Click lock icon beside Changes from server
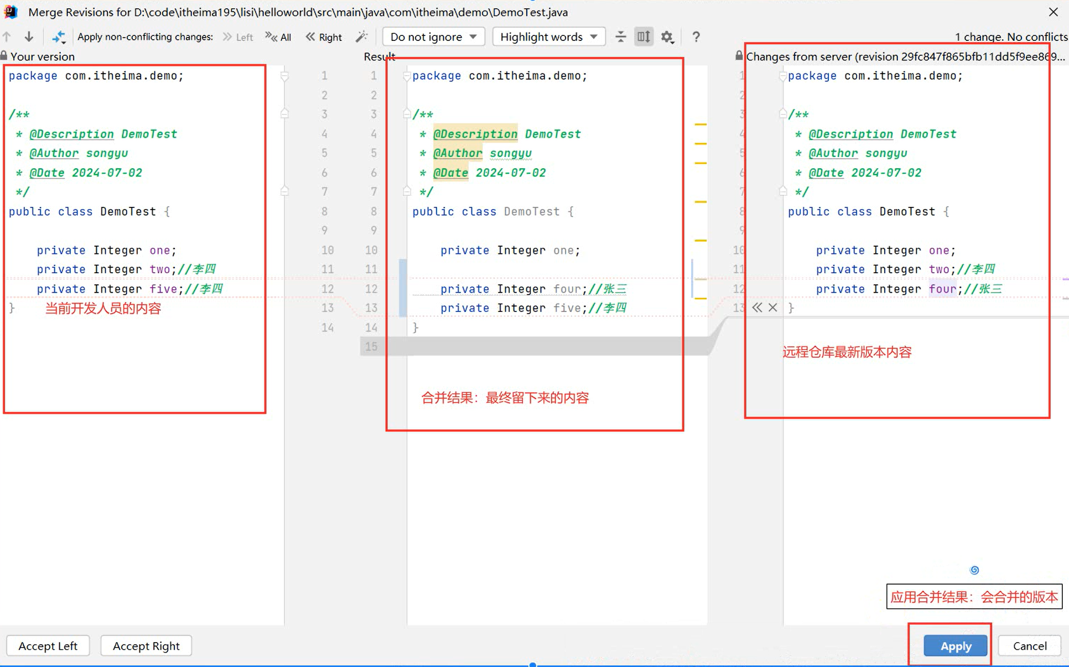Screen dimensions: 1069x667 [x=739, y=55]
